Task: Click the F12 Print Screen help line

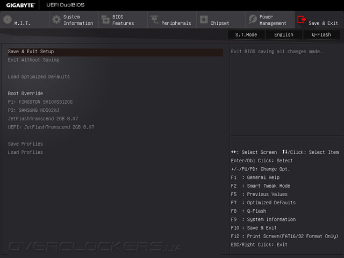Action: pyautogui.click(x=284, y=236)
